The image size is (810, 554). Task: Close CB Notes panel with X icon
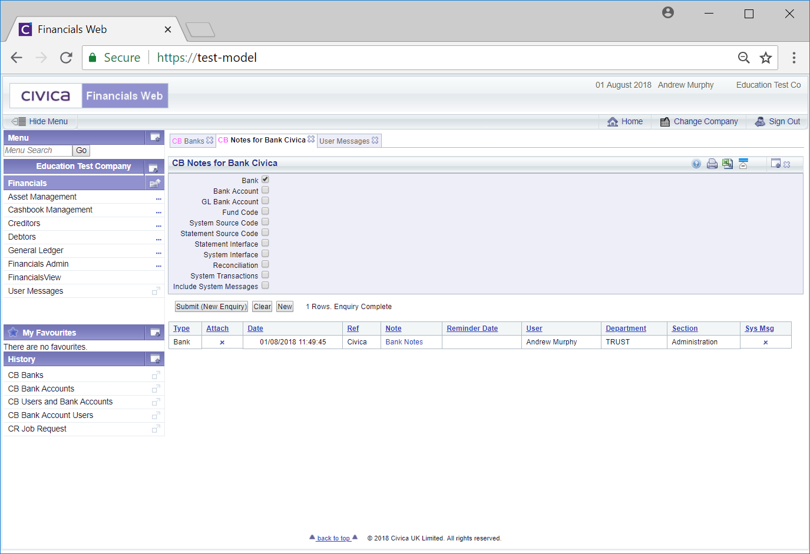(x=786, y=165)
